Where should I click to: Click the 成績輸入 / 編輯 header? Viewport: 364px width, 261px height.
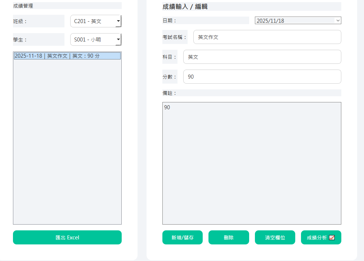click(252, 6)
